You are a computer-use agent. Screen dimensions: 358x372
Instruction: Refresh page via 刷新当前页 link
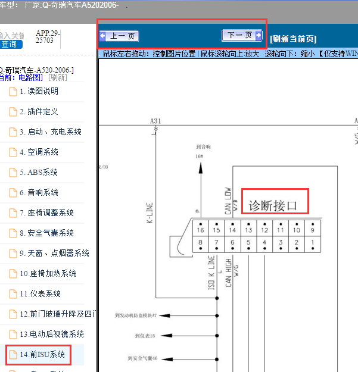tap(293, 39)
